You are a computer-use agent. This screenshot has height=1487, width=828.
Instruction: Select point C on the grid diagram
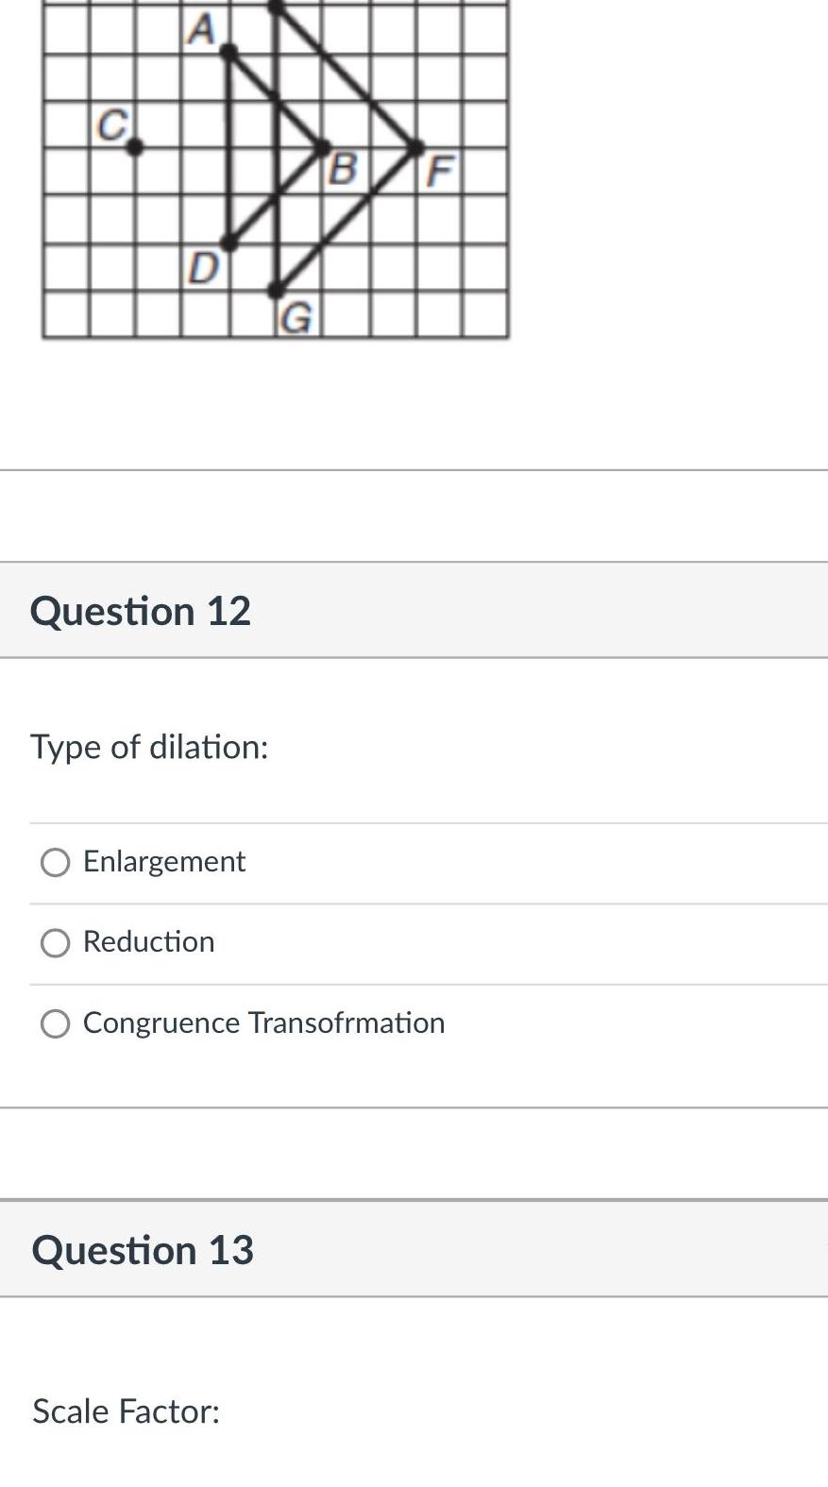coord(134,147)
